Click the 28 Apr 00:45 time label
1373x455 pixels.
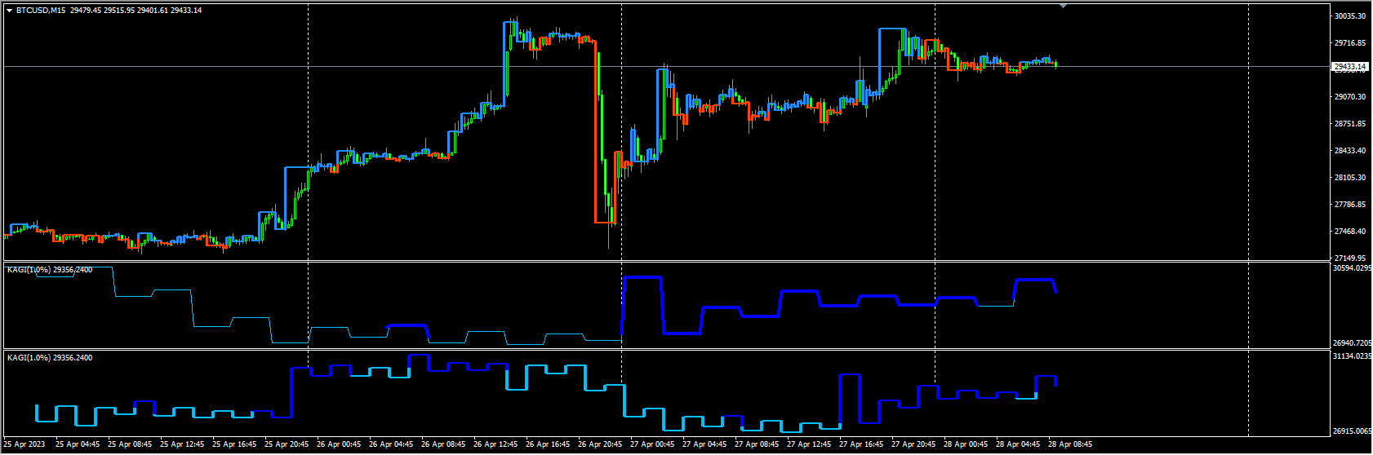[x=966, y=445]
